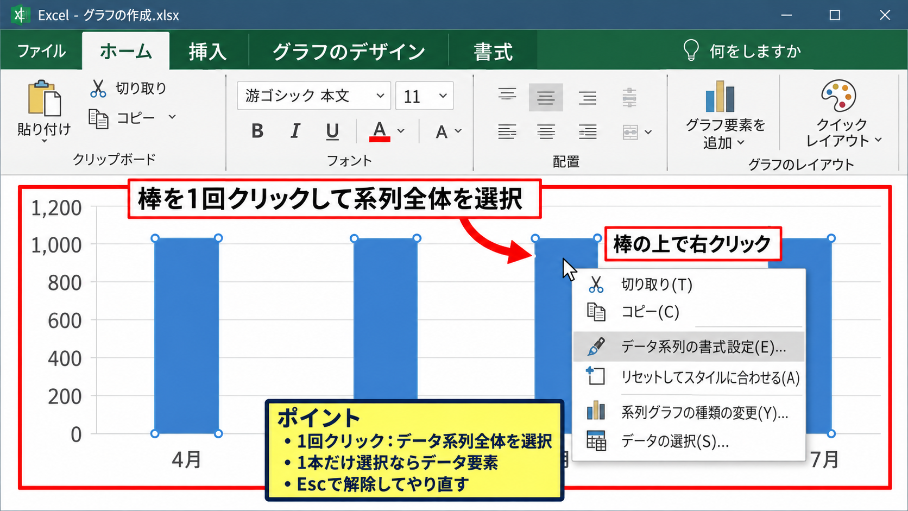Expand the 貼り付け dropdown arrow

click(x=45, y=141)
